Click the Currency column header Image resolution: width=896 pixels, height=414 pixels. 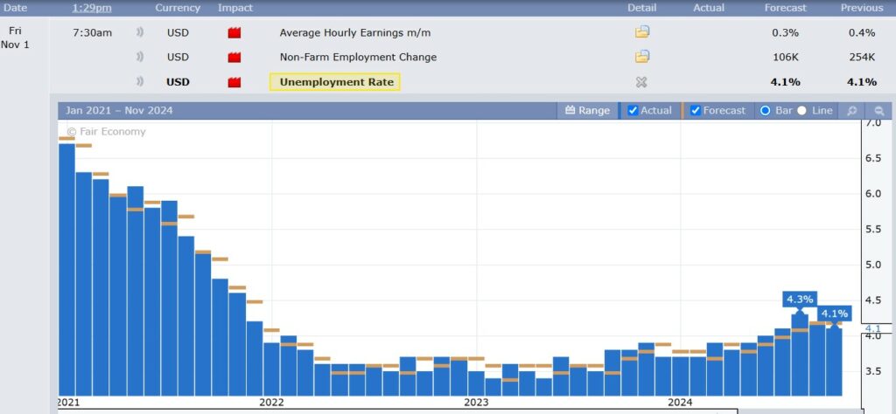tap(178, 8)
